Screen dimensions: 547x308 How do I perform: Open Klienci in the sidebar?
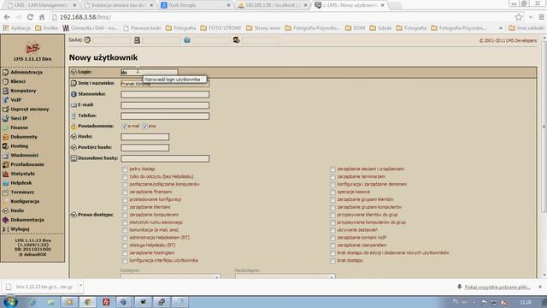18,81
